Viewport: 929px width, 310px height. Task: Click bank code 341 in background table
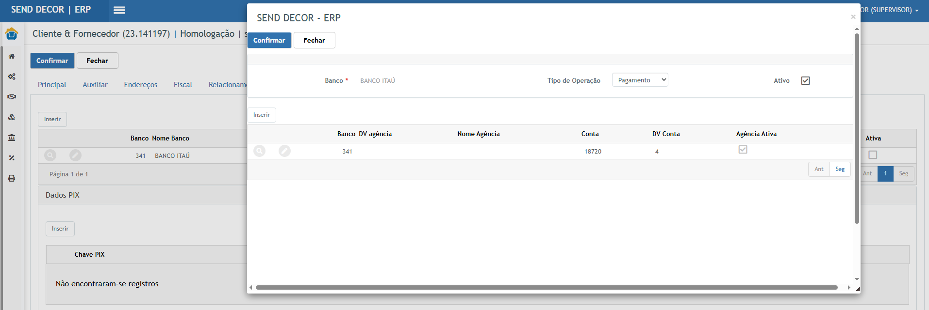140,156
